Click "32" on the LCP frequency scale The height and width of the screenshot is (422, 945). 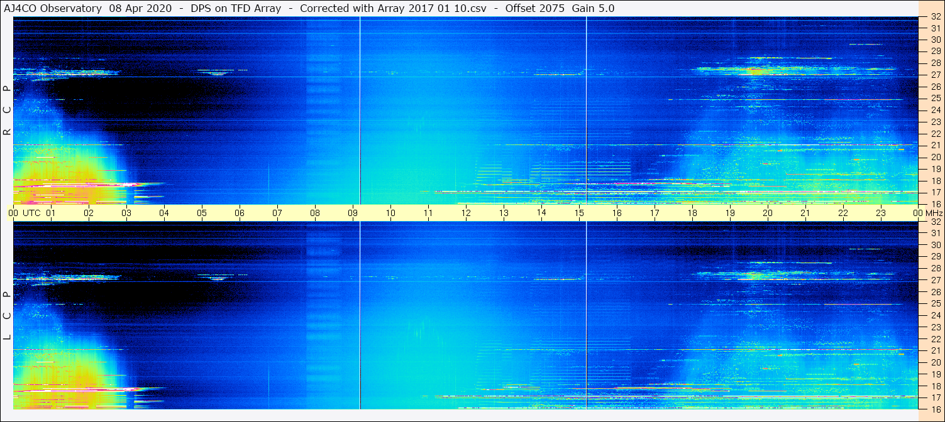tap(936, 222)
